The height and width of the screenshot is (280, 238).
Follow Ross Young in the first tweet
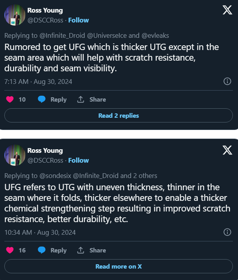79,20
